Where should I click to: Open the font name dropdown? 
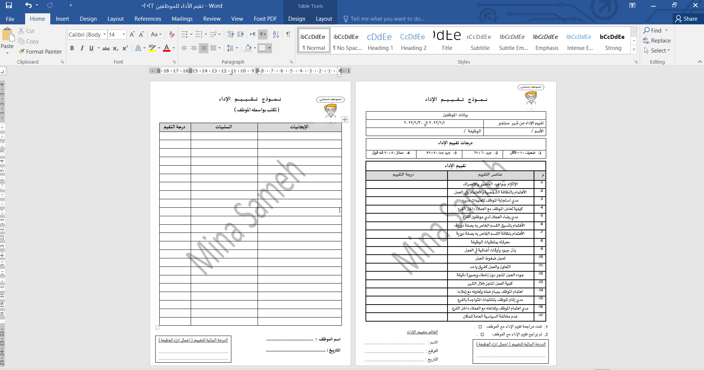pos(105,34)
